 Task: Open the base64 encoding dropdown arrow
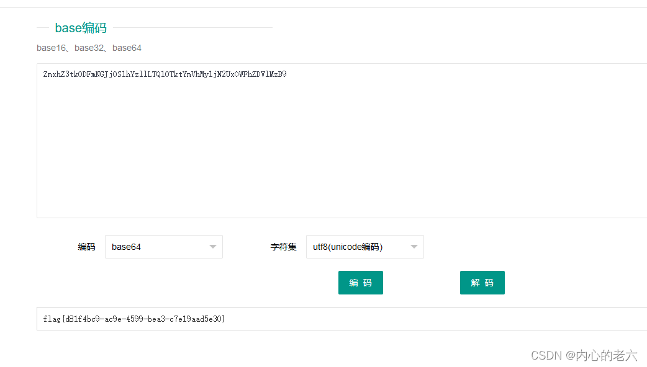tap(213, 247)
